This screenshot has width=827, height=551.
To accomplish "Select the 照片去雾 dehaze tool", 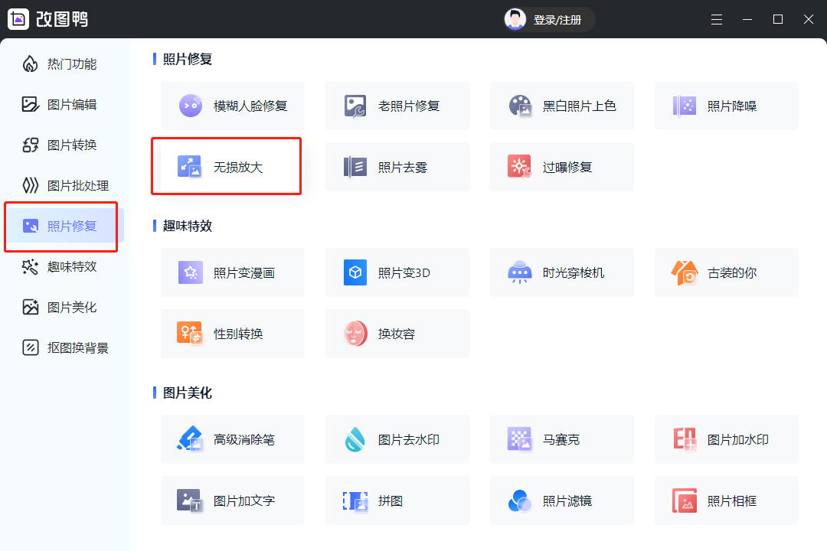I will coord(397,167).
